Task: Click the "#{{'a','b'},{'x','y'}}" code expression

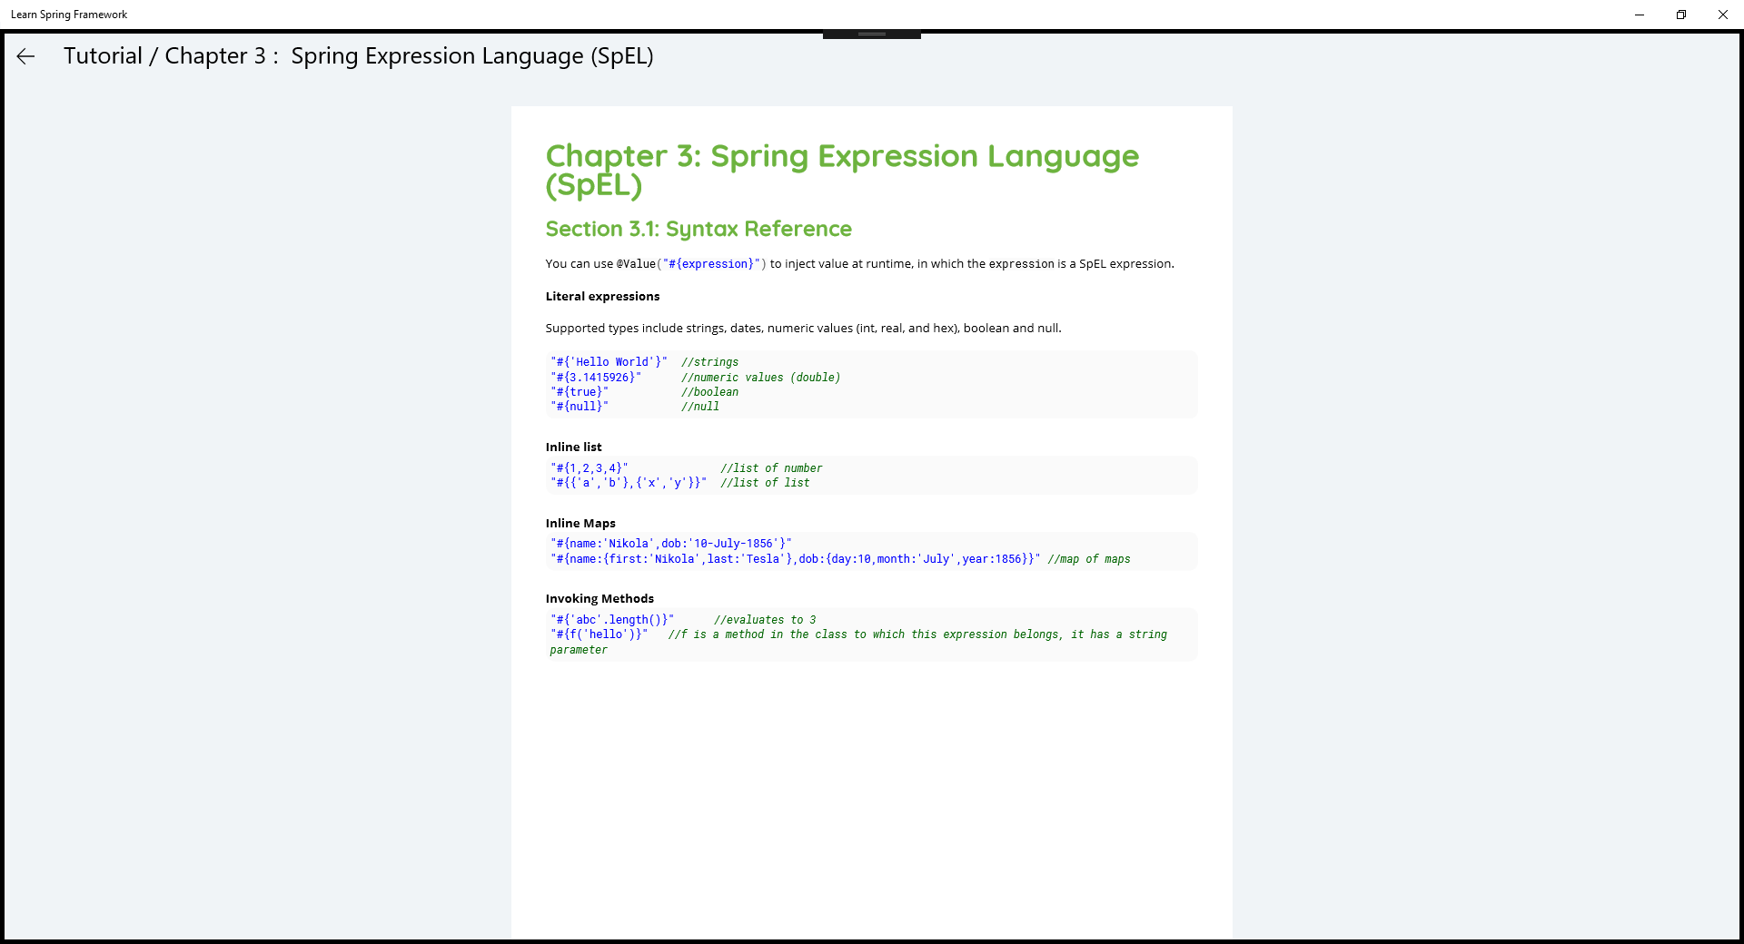Action: coord(629,483)
